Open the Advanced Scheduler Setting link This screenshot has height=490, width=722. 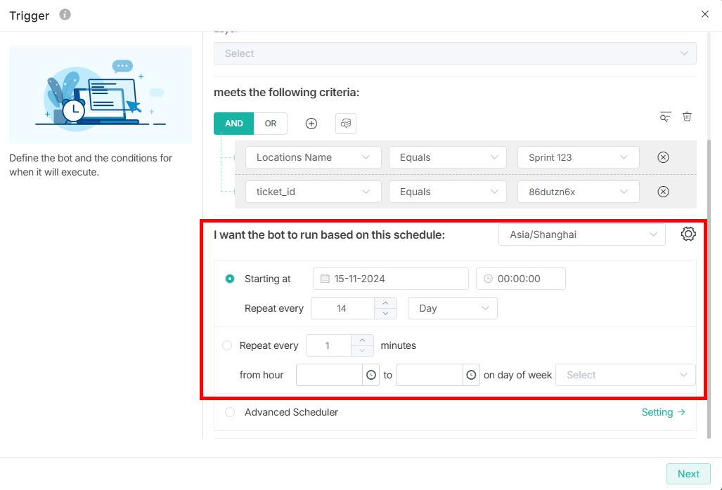663,412
